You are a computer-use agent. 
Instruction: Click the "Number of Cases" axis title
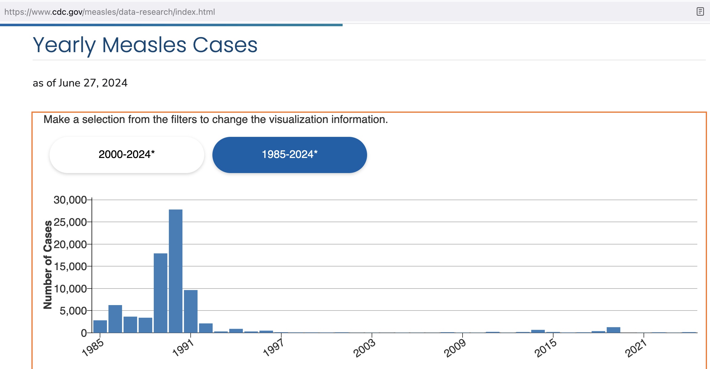pyautogui.click(x=48, y=265)
